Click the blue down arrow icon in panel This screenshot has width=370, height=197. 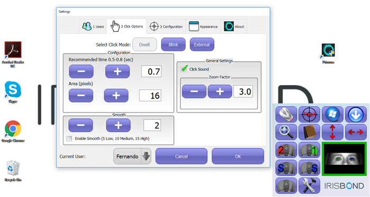click(356, 114)
